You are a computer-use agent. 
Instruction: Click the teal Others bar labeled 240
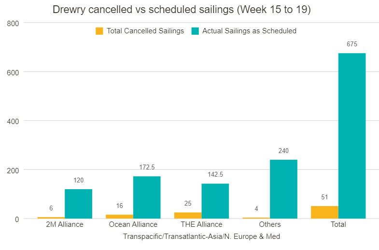283,189
